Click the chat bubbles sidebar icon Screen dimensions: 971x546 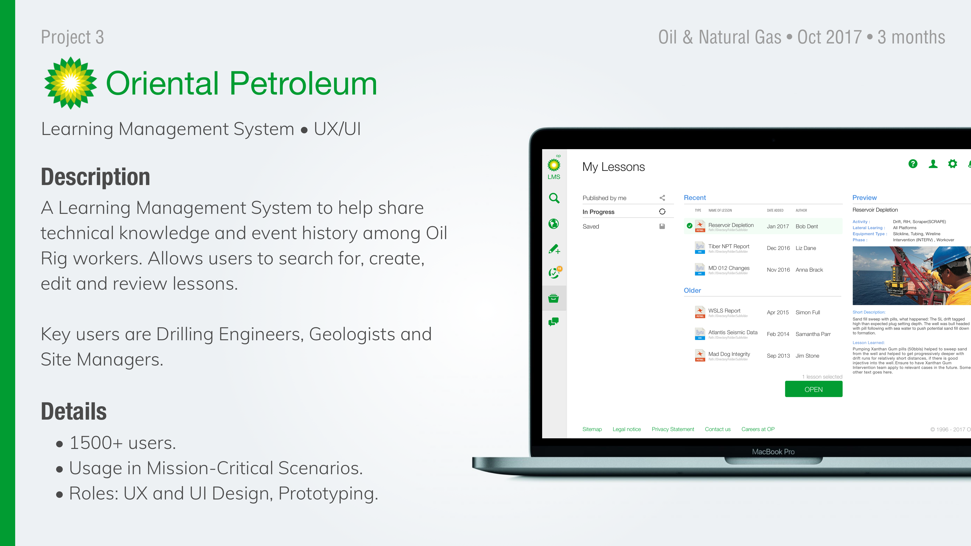[553, 322]
